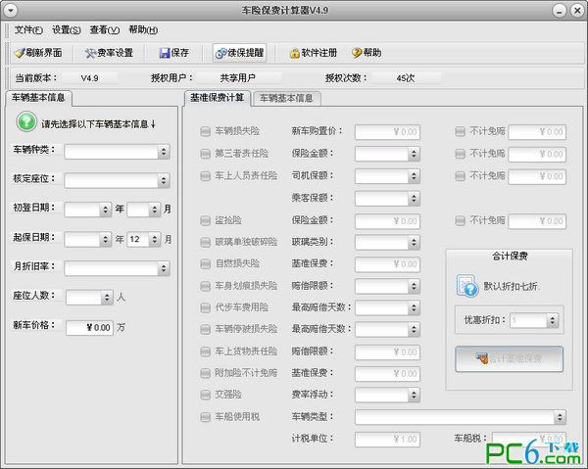Open 费率设置 rate settings tool
The height and width of the screenshot is (469, 588).
(109, 53)
